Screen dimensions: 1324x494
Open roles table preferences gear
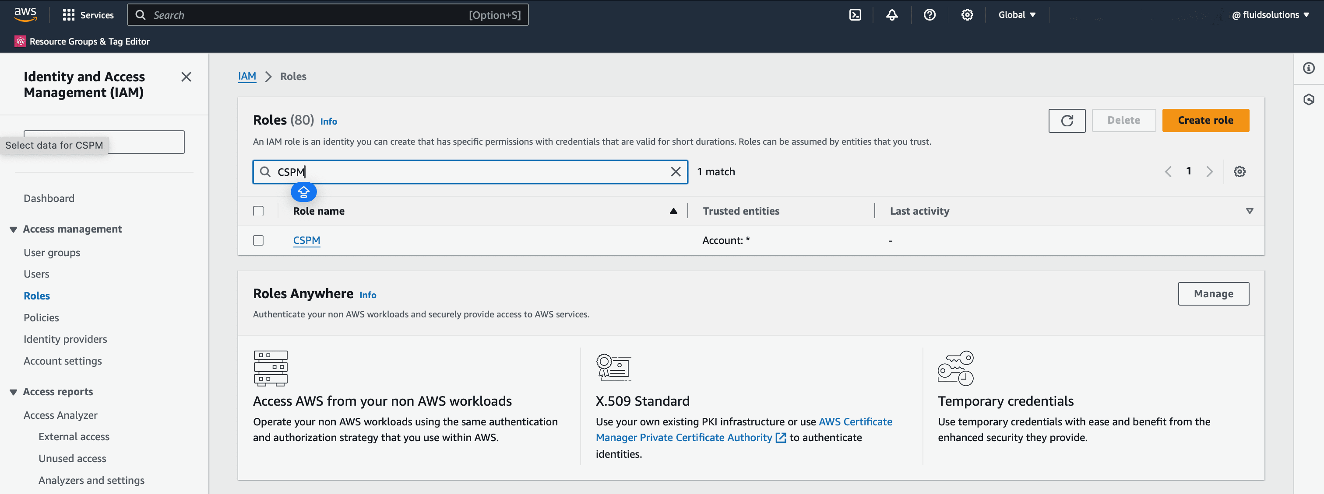[1239, 171]
